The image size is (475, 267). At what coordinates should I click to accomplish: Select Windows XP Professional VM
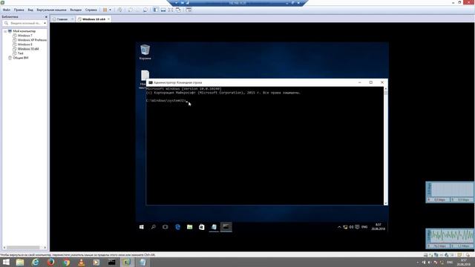(32, 40)
